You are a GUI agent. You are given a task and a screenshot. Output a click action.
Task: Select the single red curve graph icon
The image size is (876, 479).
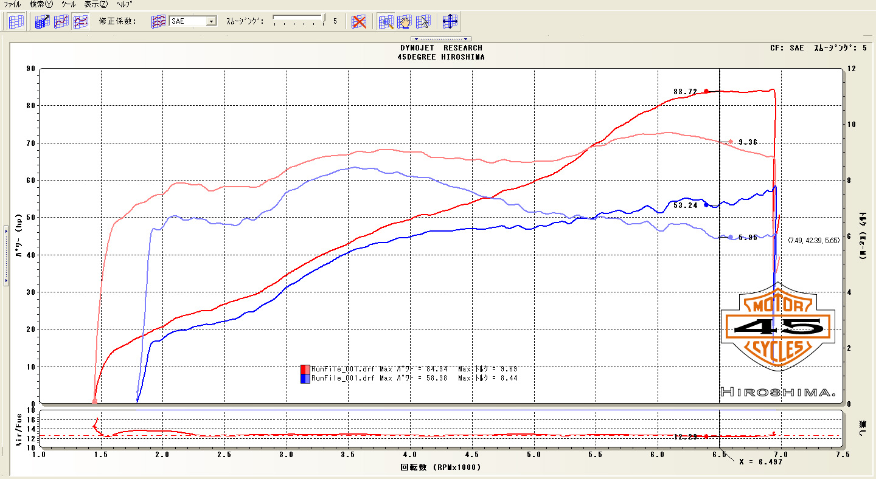(x=61, y=22)
